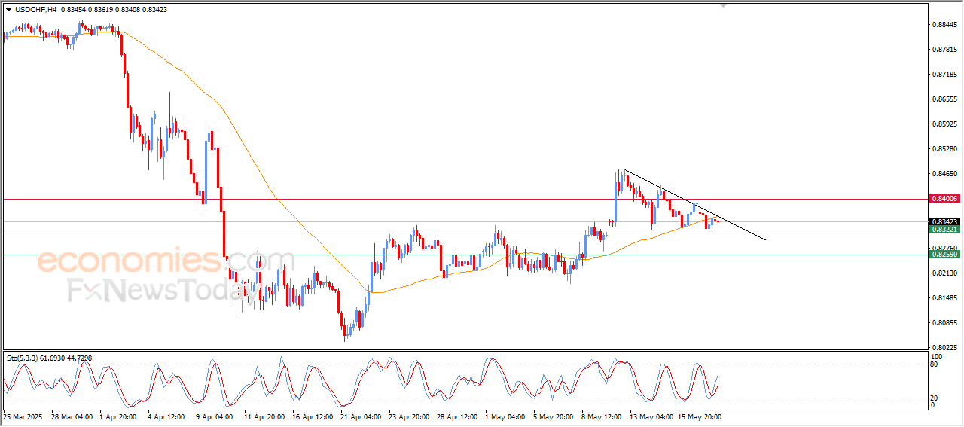The width and height of the screenshot is (964, 427).
Task: Click the 0.81485 price axis value
Action: 944,298
